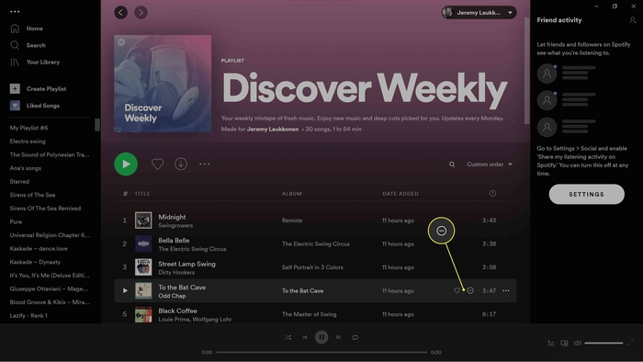Open the three-dot app menu
Image resolution: width=643 pixels, height=362 pixels.
click(15, 11)
